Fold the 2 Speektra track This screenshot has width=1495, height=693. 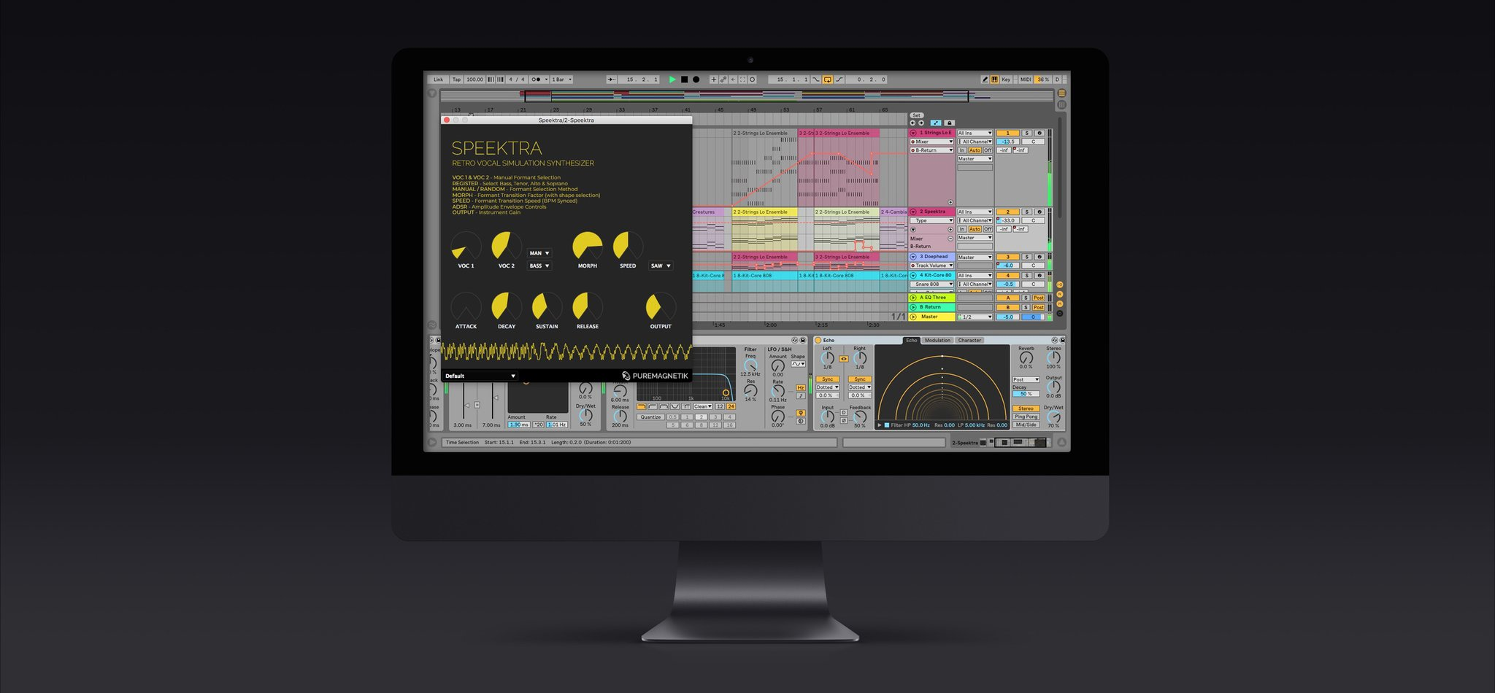(913, 212)
